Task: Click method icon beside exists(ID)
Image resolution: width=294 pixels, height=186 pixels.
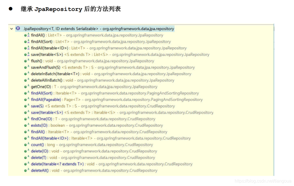Action: tap(27, 125)
